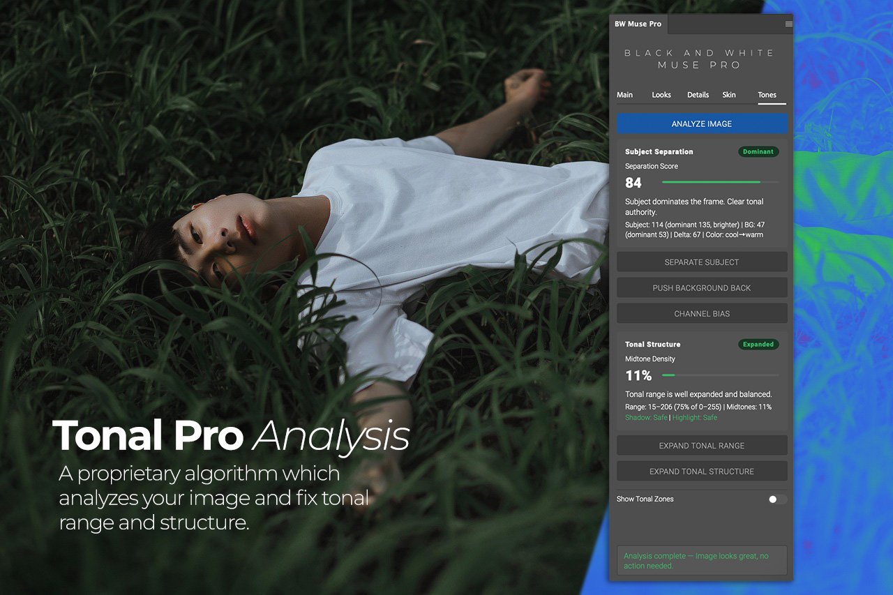Viewport: 893px width, 595px height.
Task: Open the panel flyout menu icon
Action: (788, 24)
